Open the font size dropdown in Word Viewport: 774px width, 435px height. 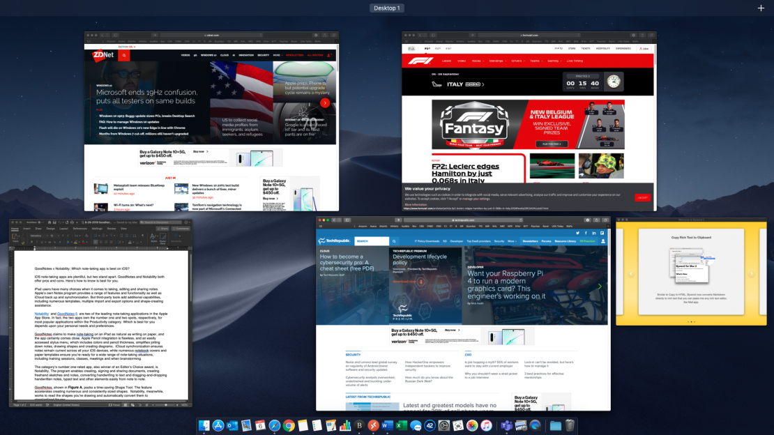coord(56,236)
